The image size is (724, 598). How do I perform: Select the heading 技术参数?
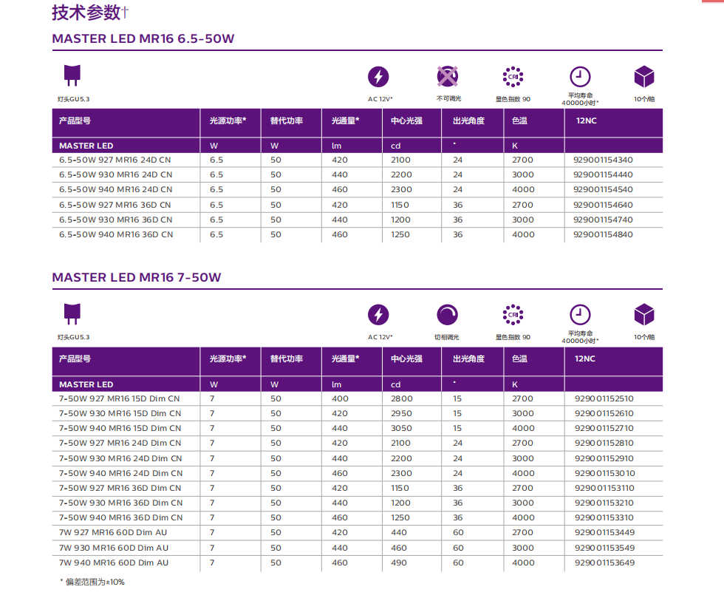(x=87, y=13)
